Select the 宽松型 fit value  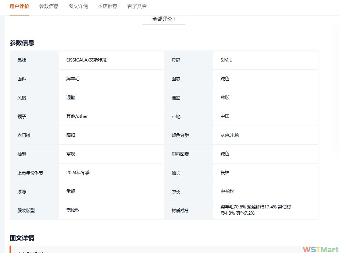pyautogui.click(x=73, y=210)
